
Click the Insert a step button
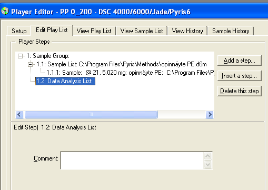pyautogui.click(x=240, y=76)
